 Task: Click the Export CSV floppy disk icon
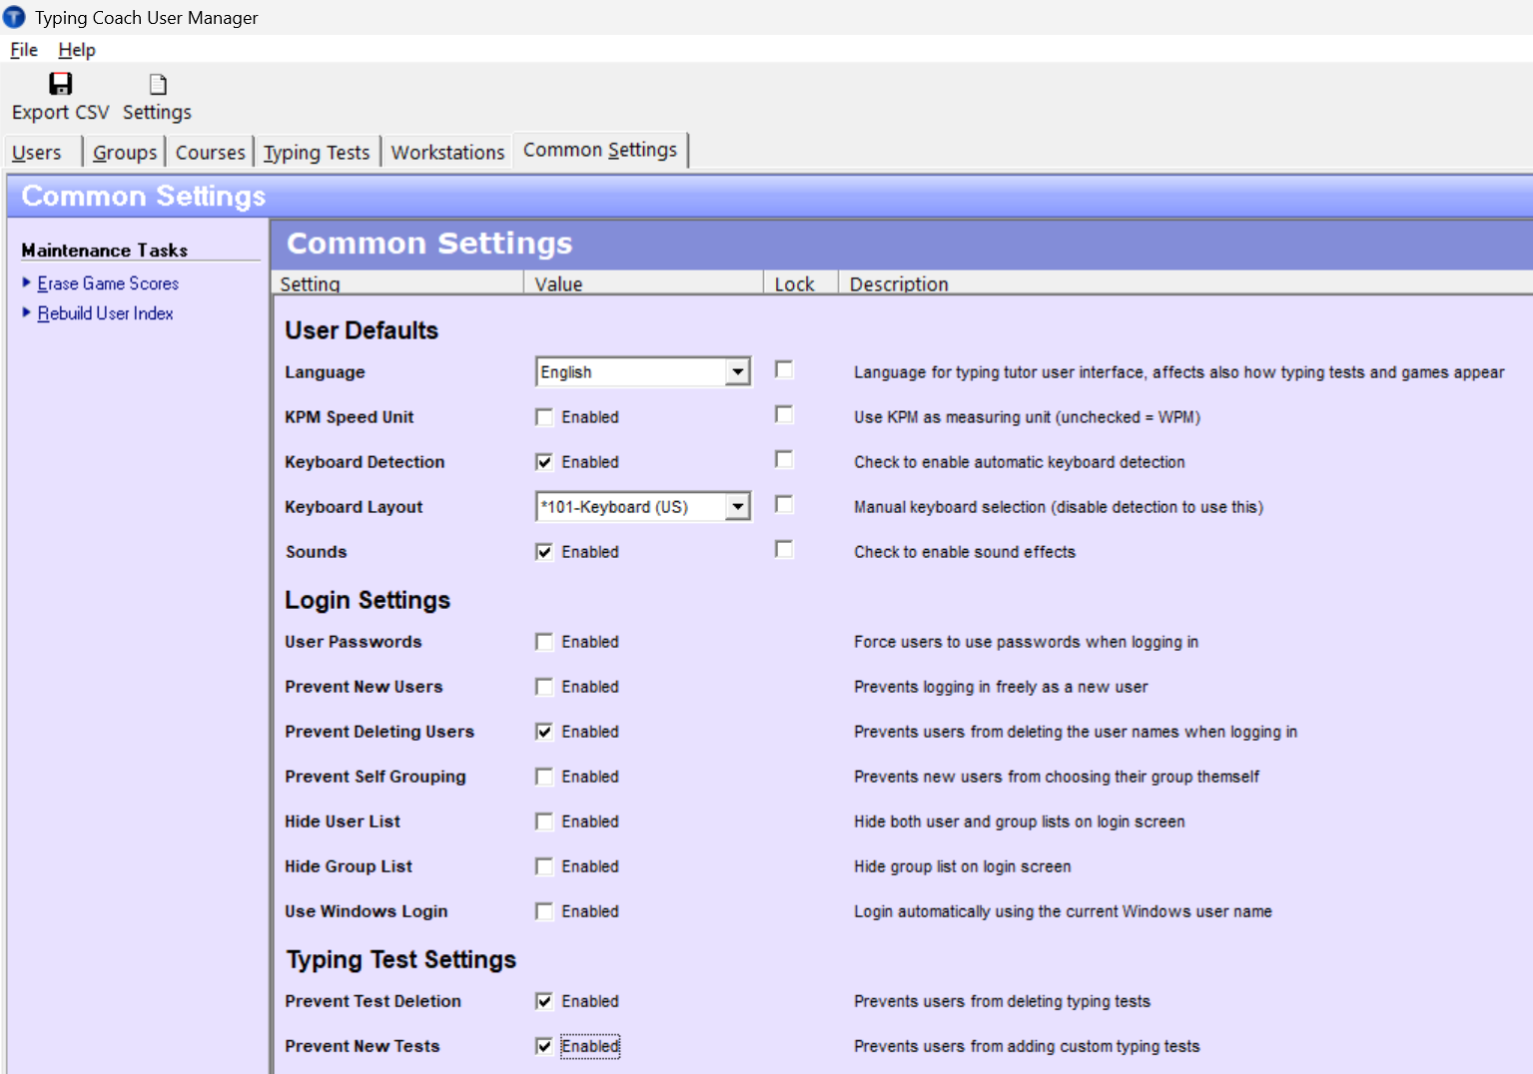click(61, 84)
